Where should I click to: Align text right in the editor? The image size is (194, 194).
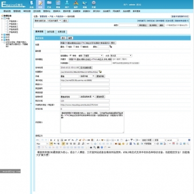tap(71, 144)
